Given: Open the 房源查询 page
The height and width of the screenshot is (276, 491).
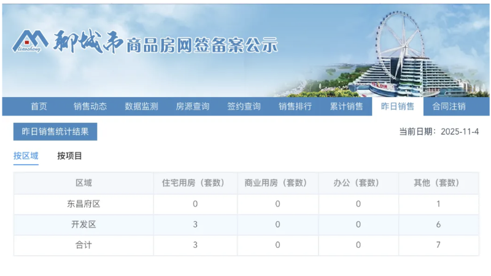Looking at the screenshot, I should pos(193,106).
